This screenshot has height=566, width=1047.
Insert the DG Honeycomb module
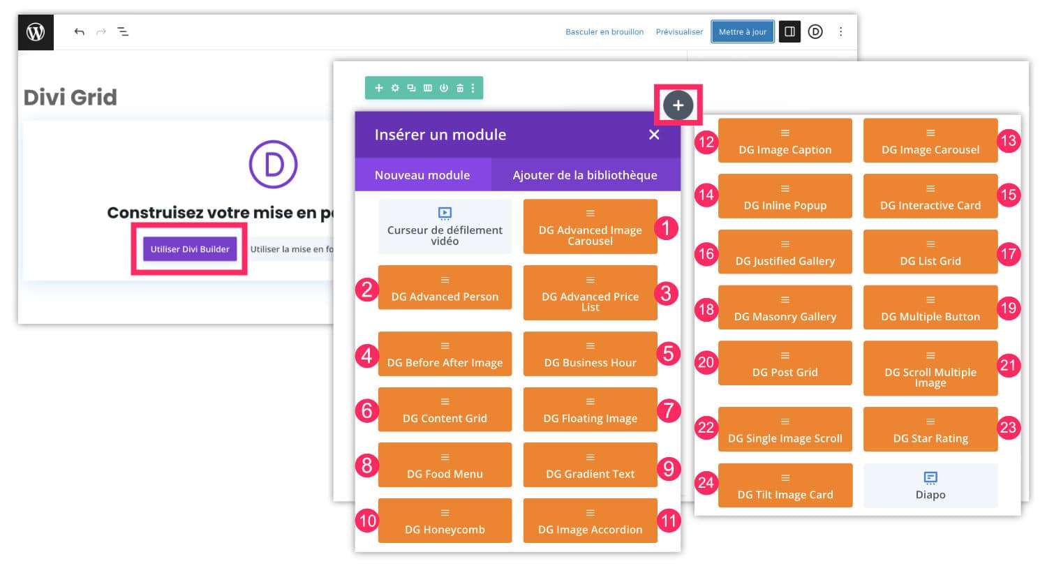point(445,520)
